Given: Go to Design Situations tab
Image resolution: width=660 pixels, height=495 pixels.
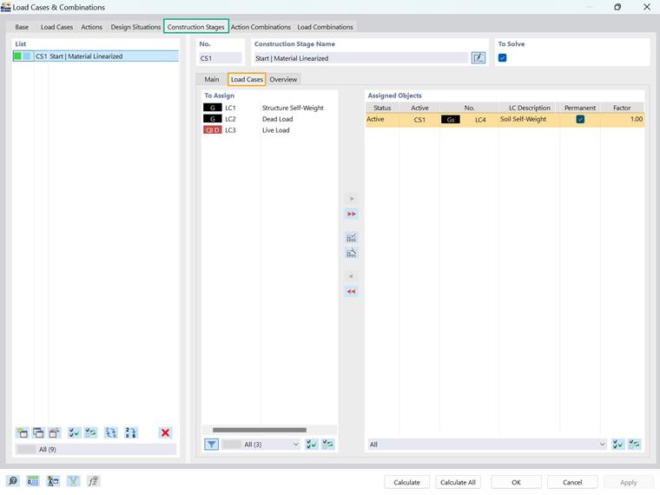Looking at the screenshot, I should pos(135,27).
